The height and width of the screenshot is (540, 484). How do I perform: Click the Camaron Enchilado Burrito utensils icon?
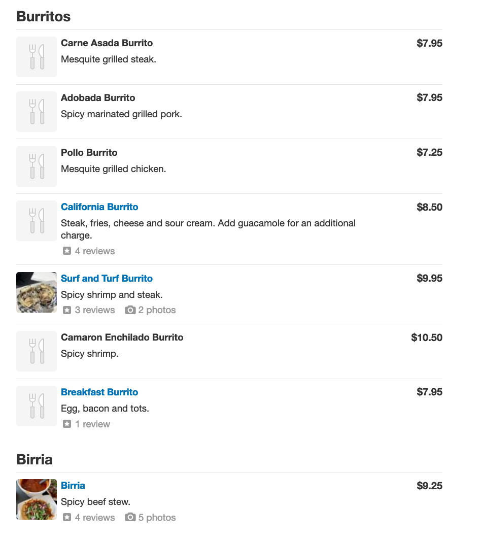(x=37, y=351)
